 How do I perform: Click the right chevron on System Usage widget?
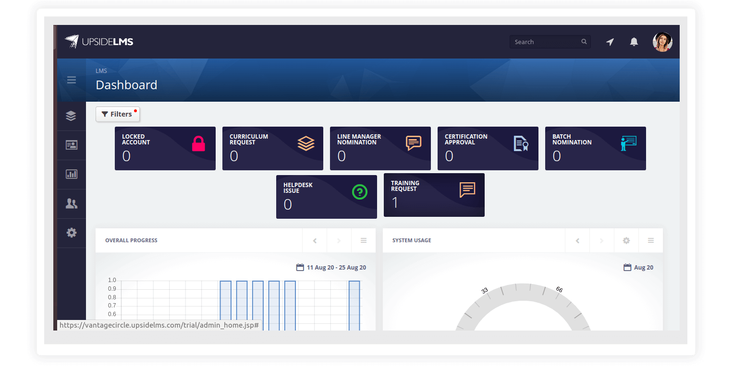point(601,240)
